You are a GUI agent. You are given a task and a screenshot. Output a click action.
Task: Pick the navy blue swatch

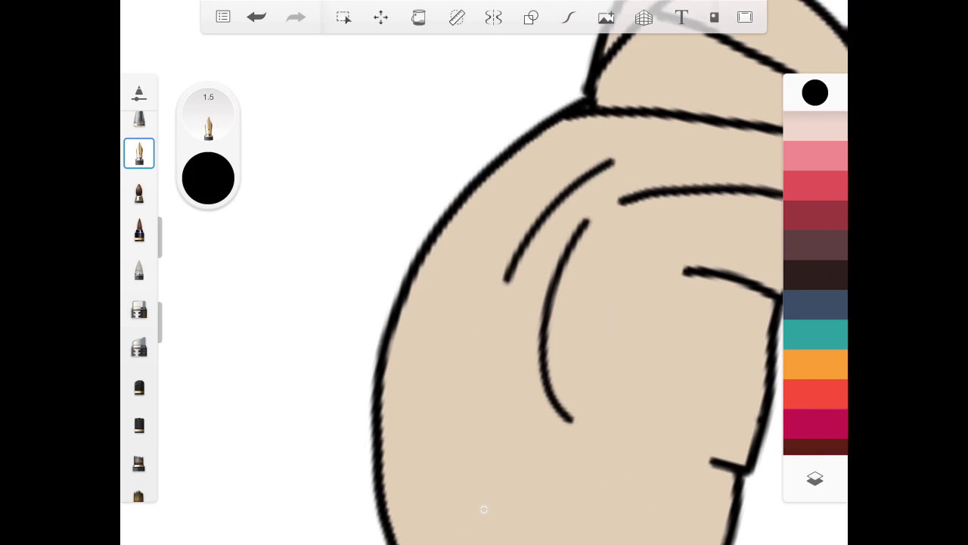click(815, 305)
